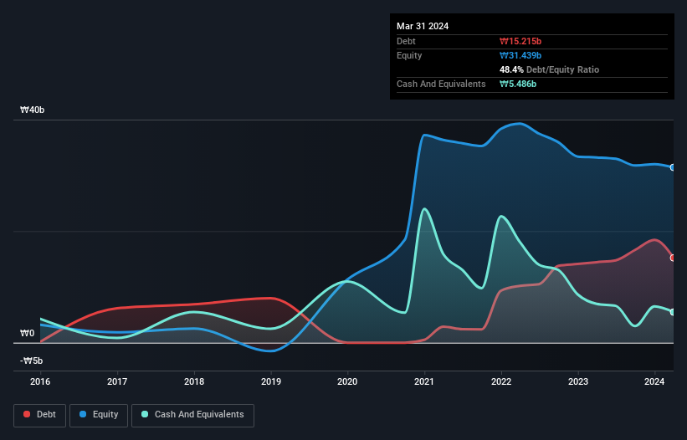
Task: Click the 2018 x-axis label
Action: click(194, 381)
